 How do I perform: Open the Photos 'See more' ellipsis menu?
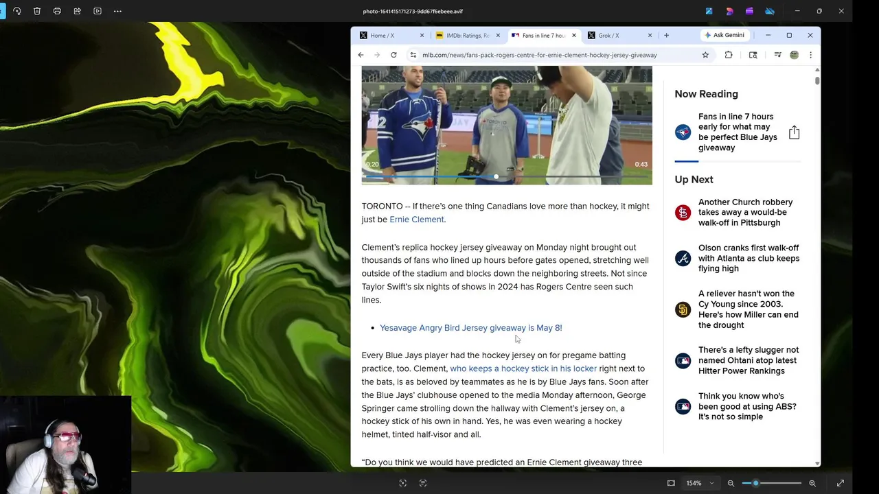point(117,11)
